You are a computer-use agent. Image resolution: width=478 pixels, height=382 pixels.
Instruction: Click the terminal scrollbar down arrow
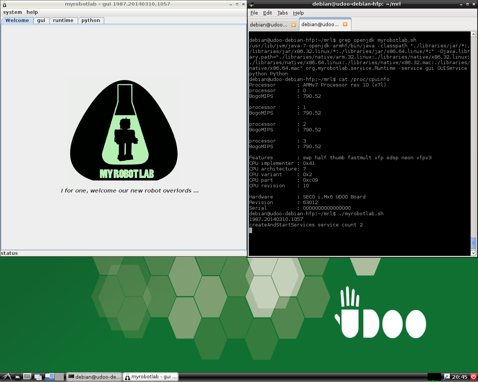tap(473, 253)
